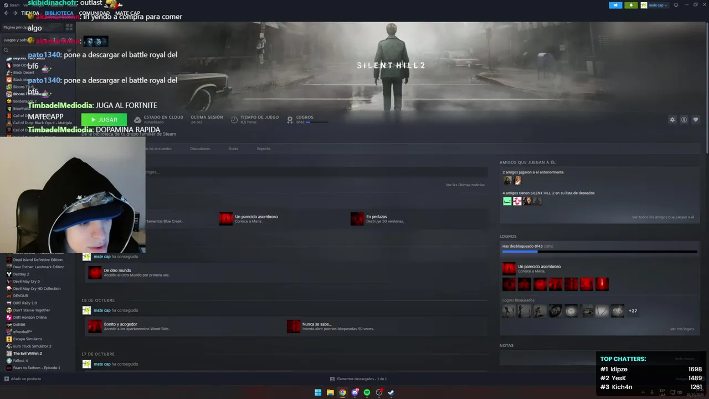This screenshot has width=709, height=399.
Task: Open Steam icon on the taskbar
Action: coord(391,392)
